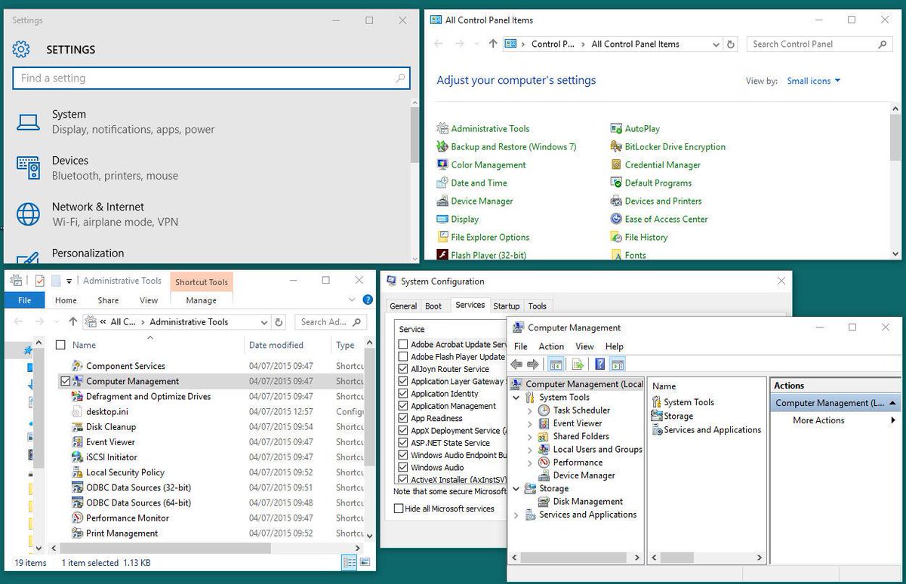Image resolution: width=906 pixels, height=584 pixels.
Task: Expand Task Scheduler tree node
Action: point(529,410)
